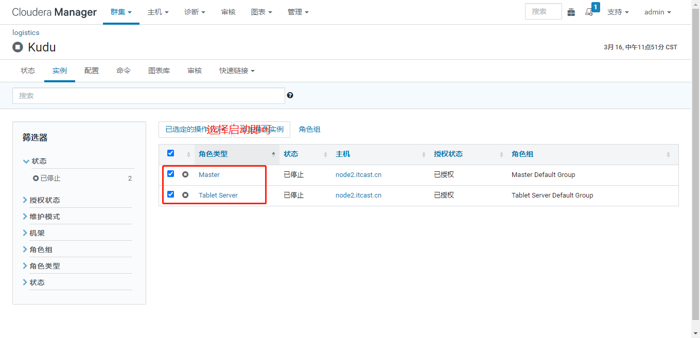Focus the instances 搜索 filter field
700x338 pixels.
(149, 96)
